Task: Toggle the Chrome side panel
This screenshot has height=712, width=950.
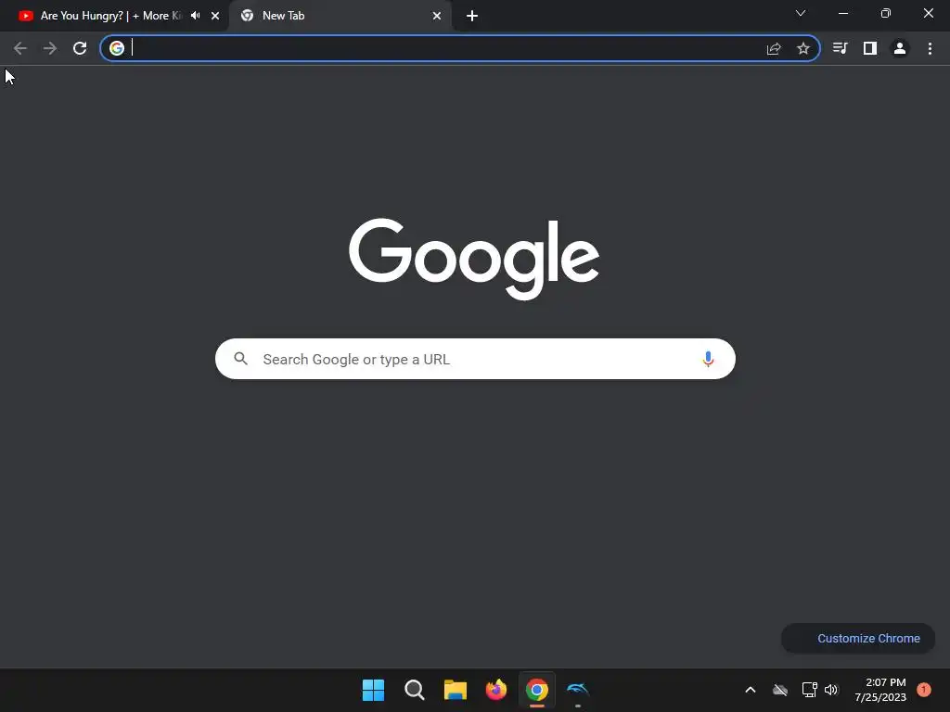Action: (x=870, y=48)
